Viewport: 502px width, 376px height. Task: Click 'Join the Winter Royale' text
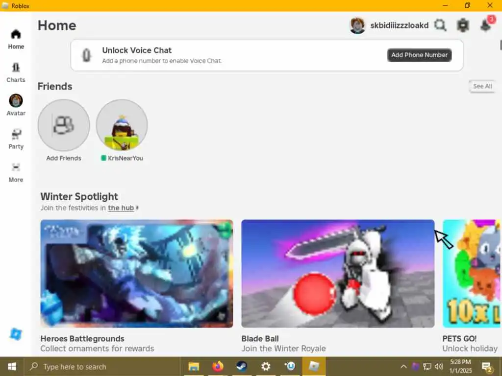click(x=284, y=349)
